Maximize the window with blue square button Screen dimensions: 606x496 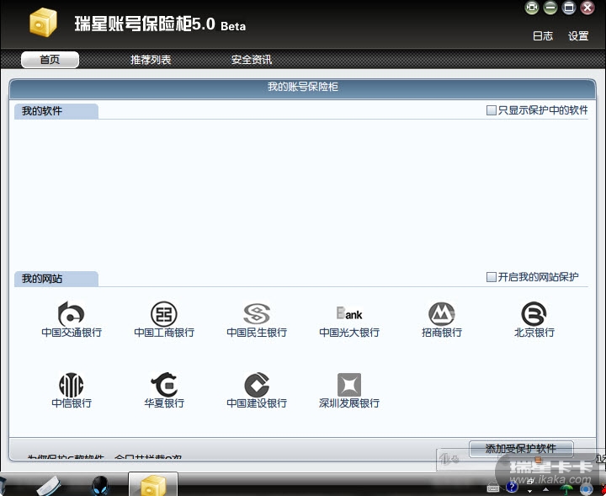(x=568, y=8)
